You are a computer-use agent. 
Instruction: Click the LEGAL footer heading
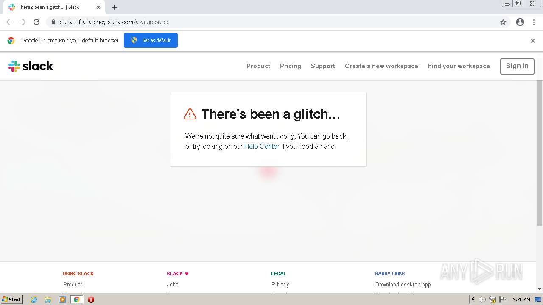279,274
